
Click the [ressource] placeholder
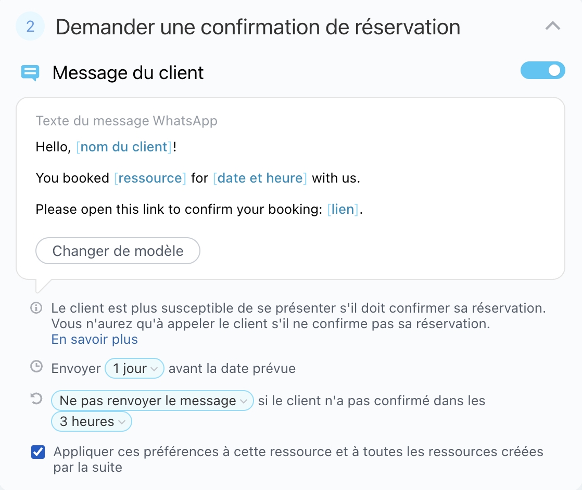[150, 178]
